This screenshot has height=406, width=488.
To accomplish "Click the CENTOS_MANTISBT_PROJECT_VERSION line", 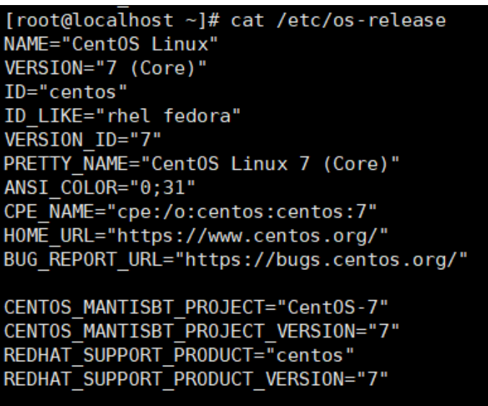I will tap(201, 331).
